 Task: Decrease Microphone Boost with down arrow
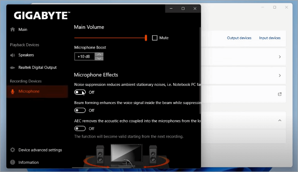(x=99, y=58)
